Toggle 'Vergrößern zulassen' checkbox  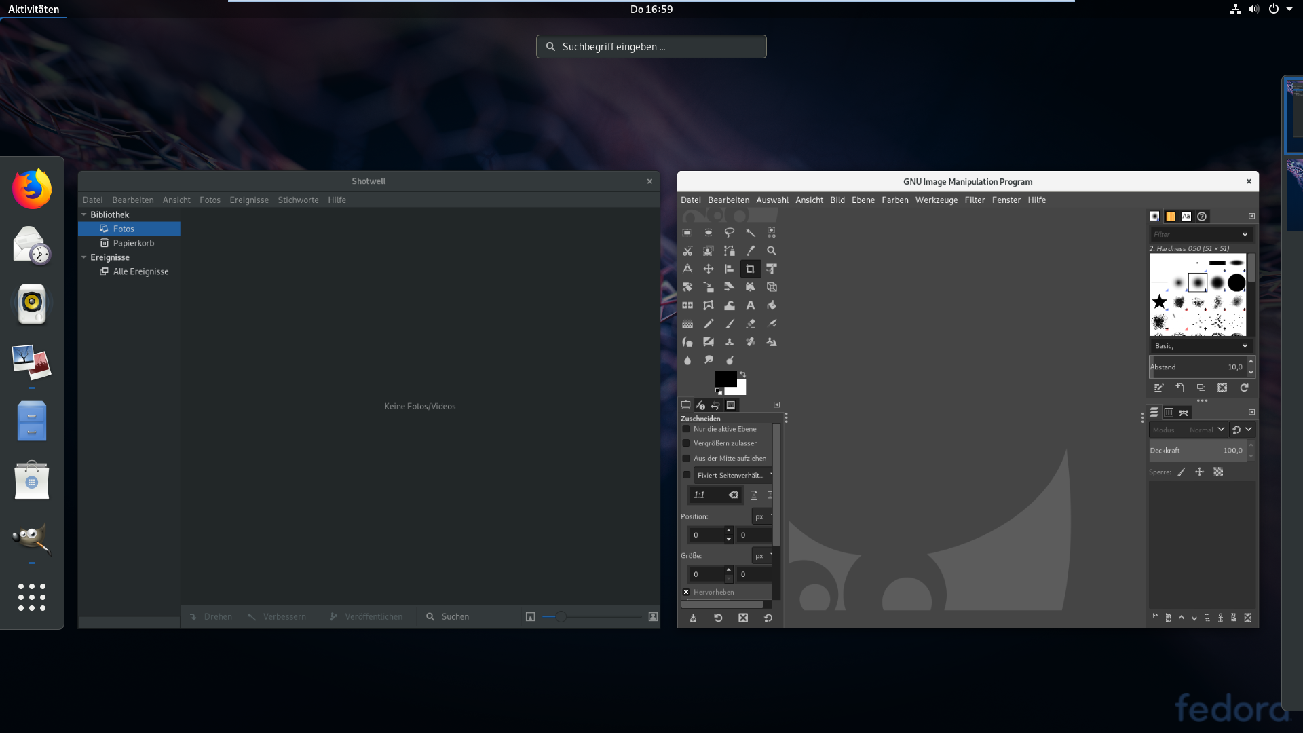point(686,443)
